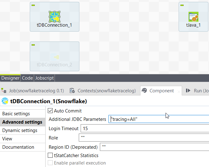Click the Job tab icon
The width and height of the screenshot is (209, 167).
point(4,90)
